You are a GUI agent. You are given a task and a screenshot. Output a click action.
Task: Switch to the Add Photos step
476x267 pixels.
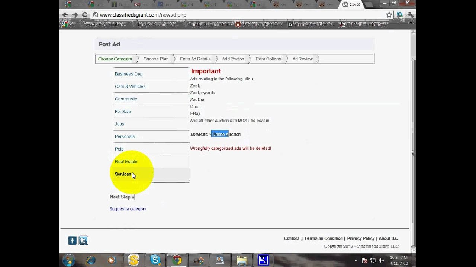[x=233, y=59]
